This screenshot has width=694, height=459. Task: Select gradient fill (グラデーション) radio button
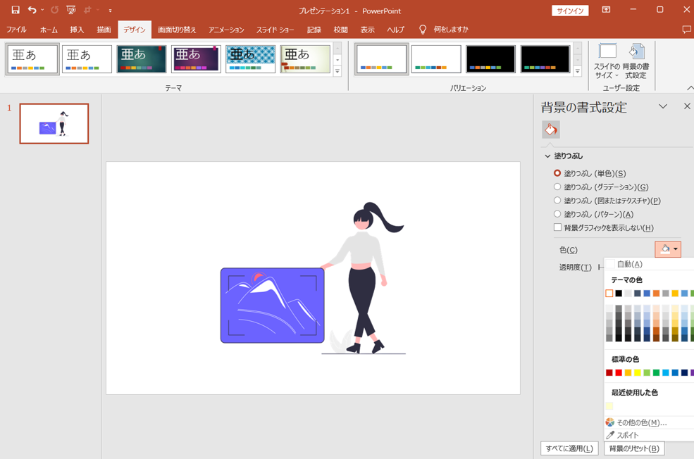(557, 187)
